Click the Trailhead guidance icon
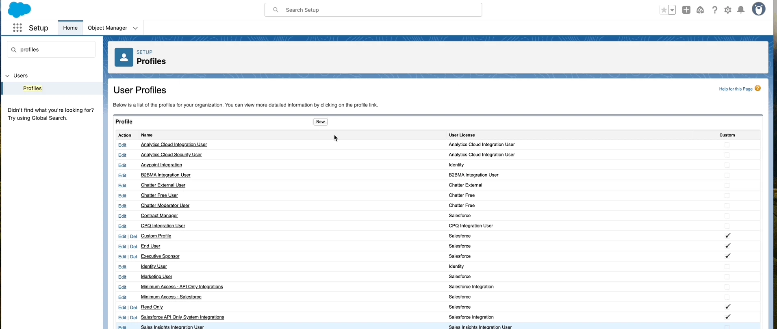777x329 pixels. (x=700, y=10)
